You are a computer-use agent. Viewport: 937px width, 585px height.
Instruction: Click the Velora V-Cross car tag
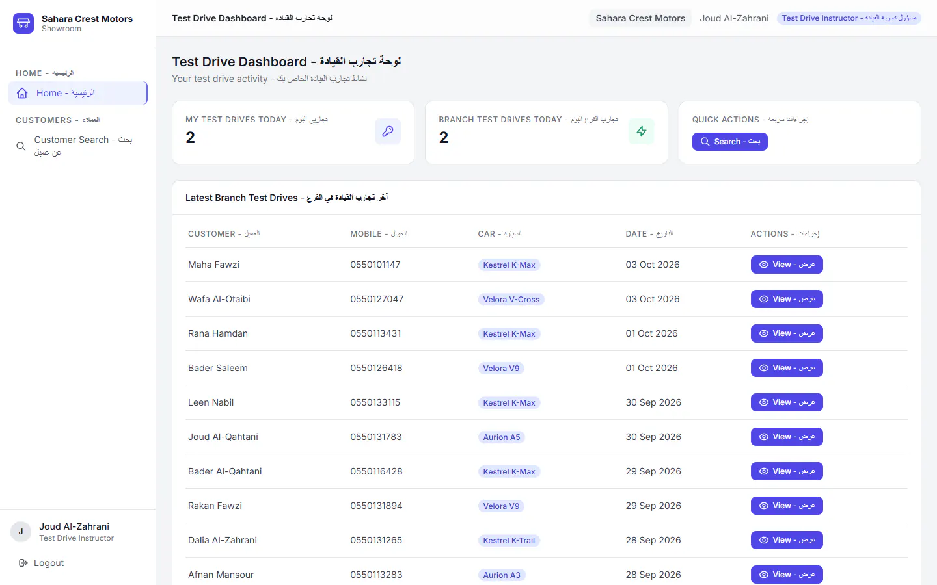coord(511,299)
